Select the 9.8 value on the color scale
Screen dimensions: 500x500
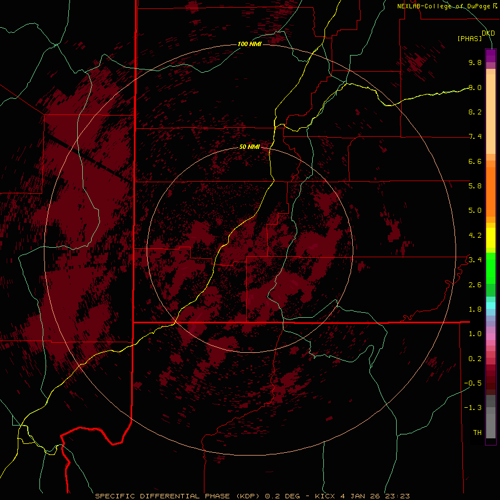pos(475,62)
